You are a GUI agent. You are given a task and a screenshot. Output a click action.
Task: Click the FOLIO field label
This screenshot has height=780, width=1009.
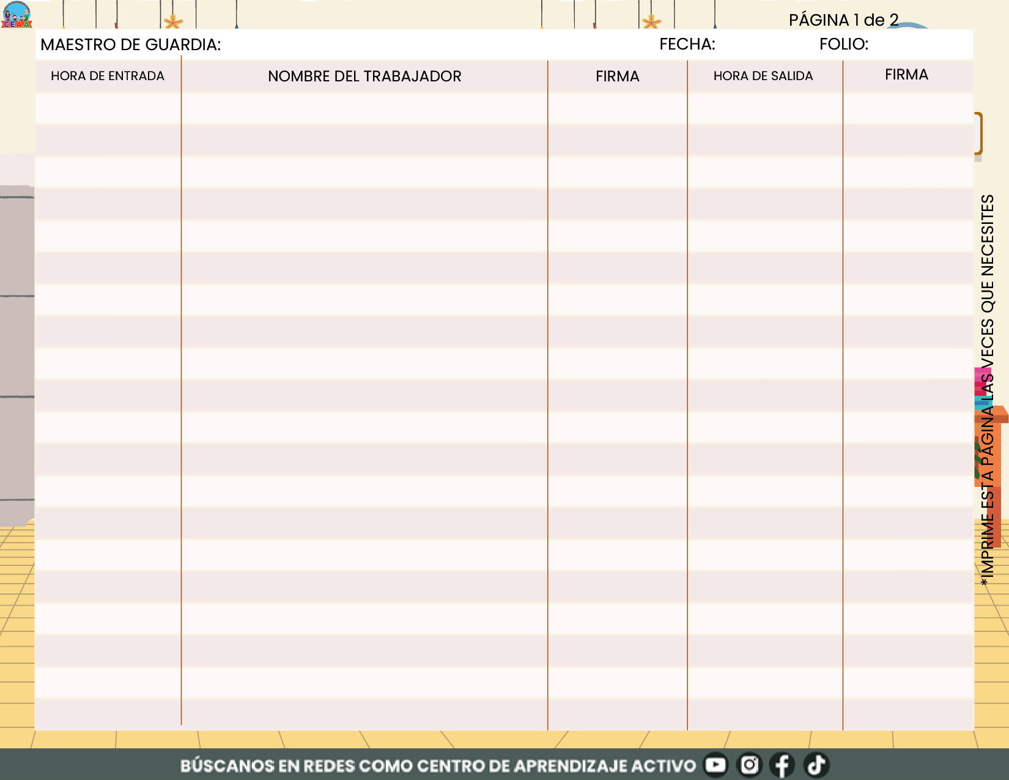pyautogui.click(x=843, y=44)
